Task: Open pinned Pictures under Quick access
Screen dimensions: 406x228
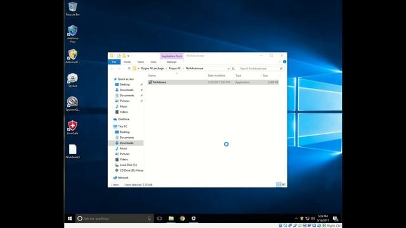Action: coord(124,101)
